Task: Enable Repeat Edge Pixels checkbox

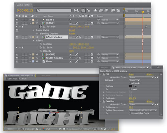Action: tap(130, 113)
